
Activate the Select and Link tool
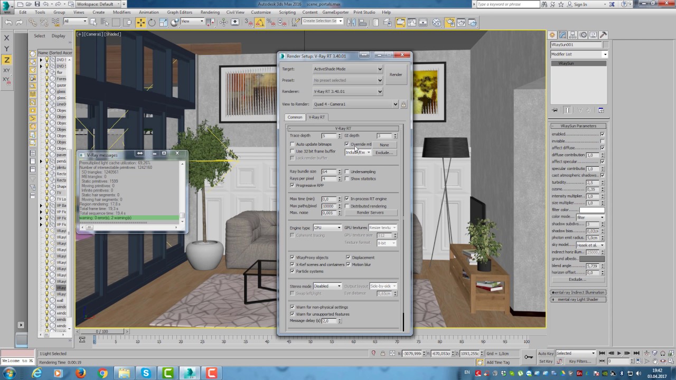[33, 22]
